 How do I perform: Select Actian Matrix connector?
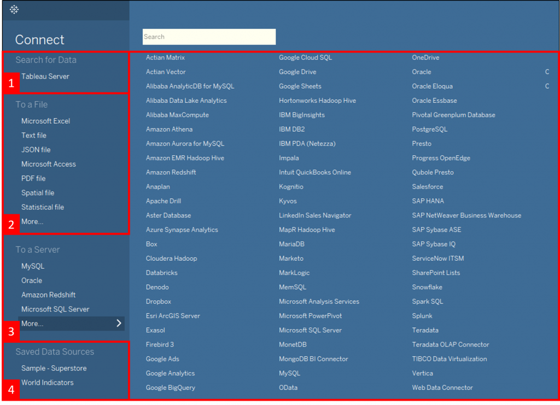tap(165, 57)
